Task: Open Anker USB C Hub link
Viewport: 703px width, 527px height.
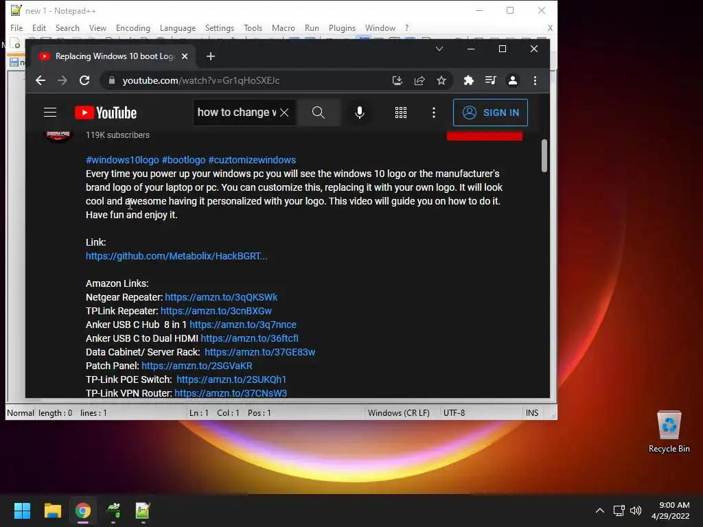Action: point(243,325)
